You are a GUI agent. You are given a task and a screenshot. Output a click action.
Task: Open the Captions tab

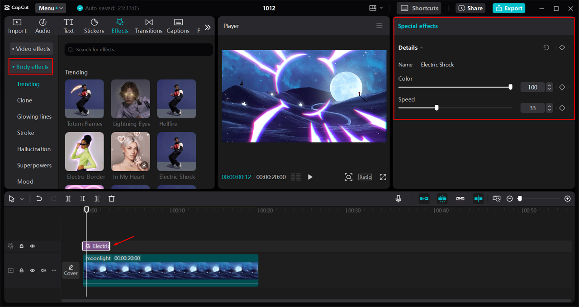pos(178,26)
